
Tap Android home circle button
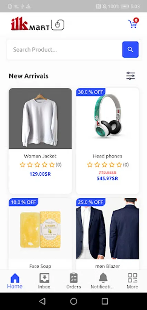tap(74, 301)
